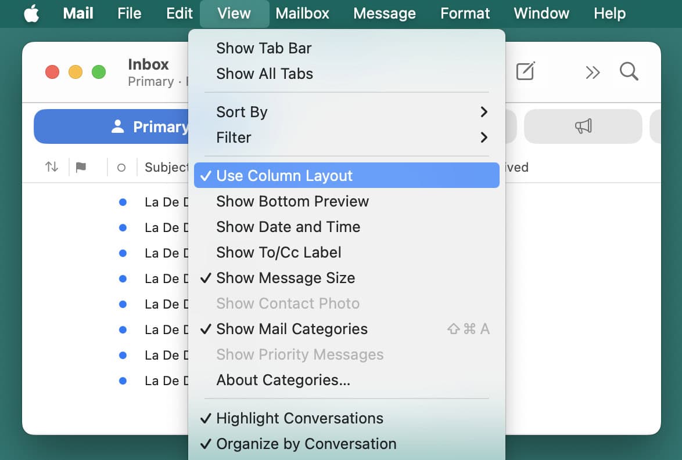Viewport: 682px width, 460px height.
Task: Close the Mail window with red button
Action: [52, 72]
